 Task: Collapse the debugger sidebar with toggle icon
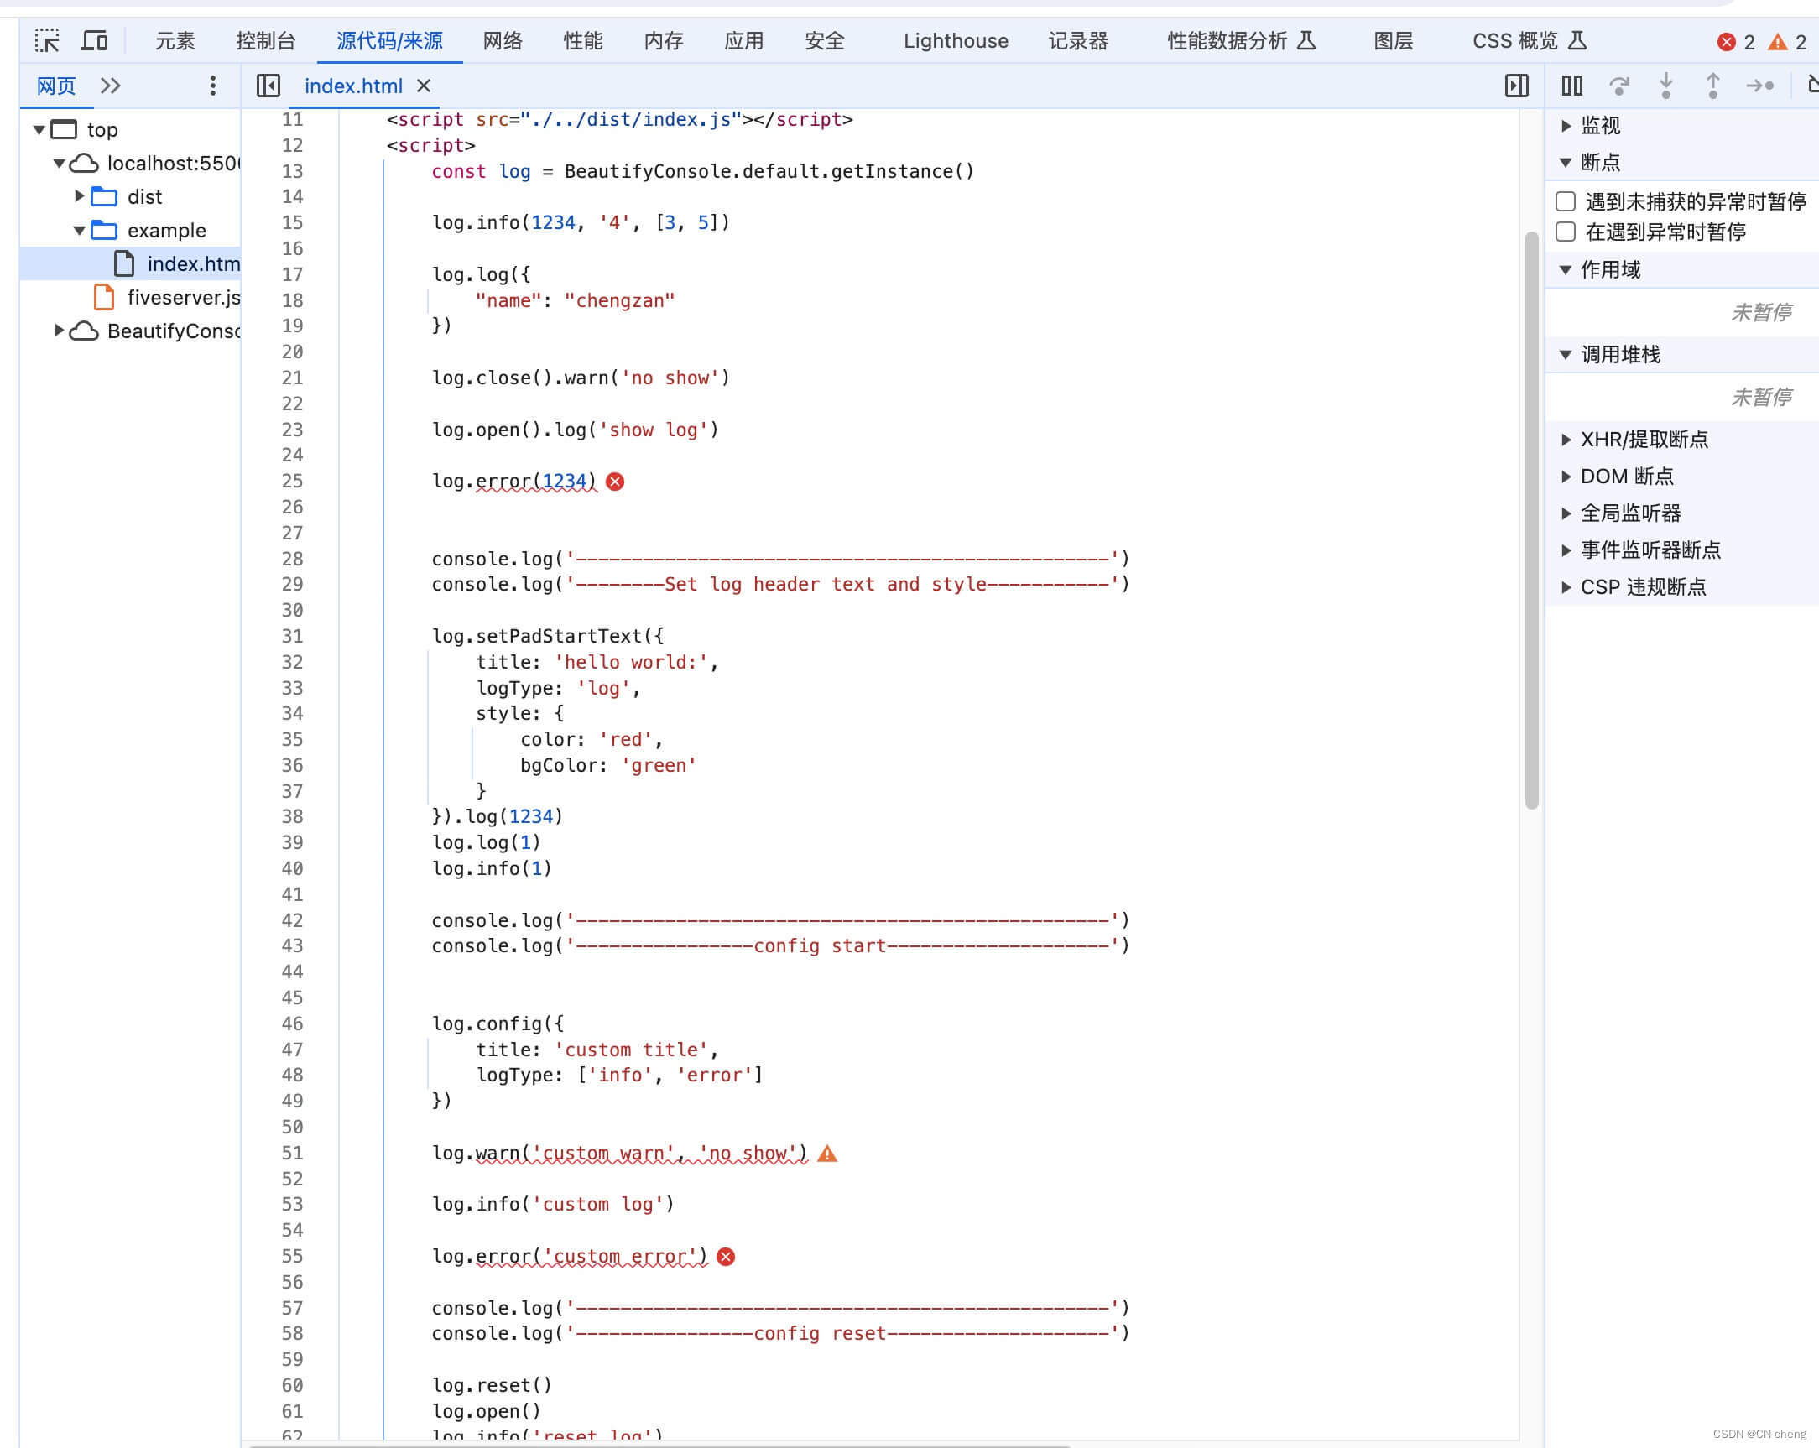pyautogui.click(x=1516, y=86)
